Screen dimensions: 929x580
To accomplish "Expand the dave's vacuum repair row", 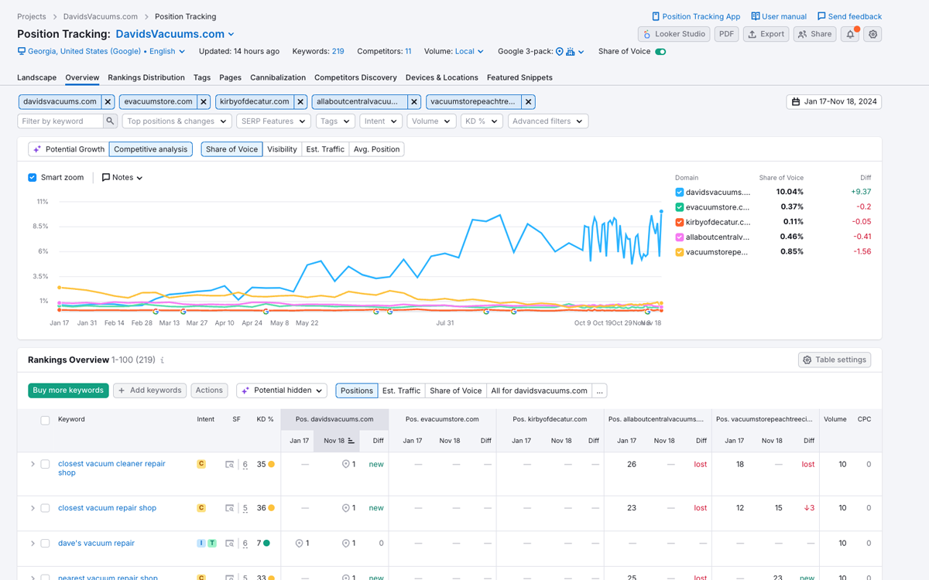I will click(33, 544).
